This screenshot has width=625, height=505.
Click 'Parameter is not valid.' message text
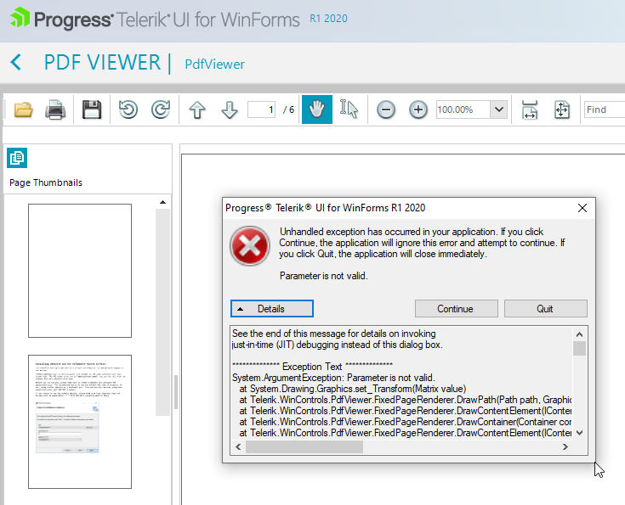click(x=324, y=276)
